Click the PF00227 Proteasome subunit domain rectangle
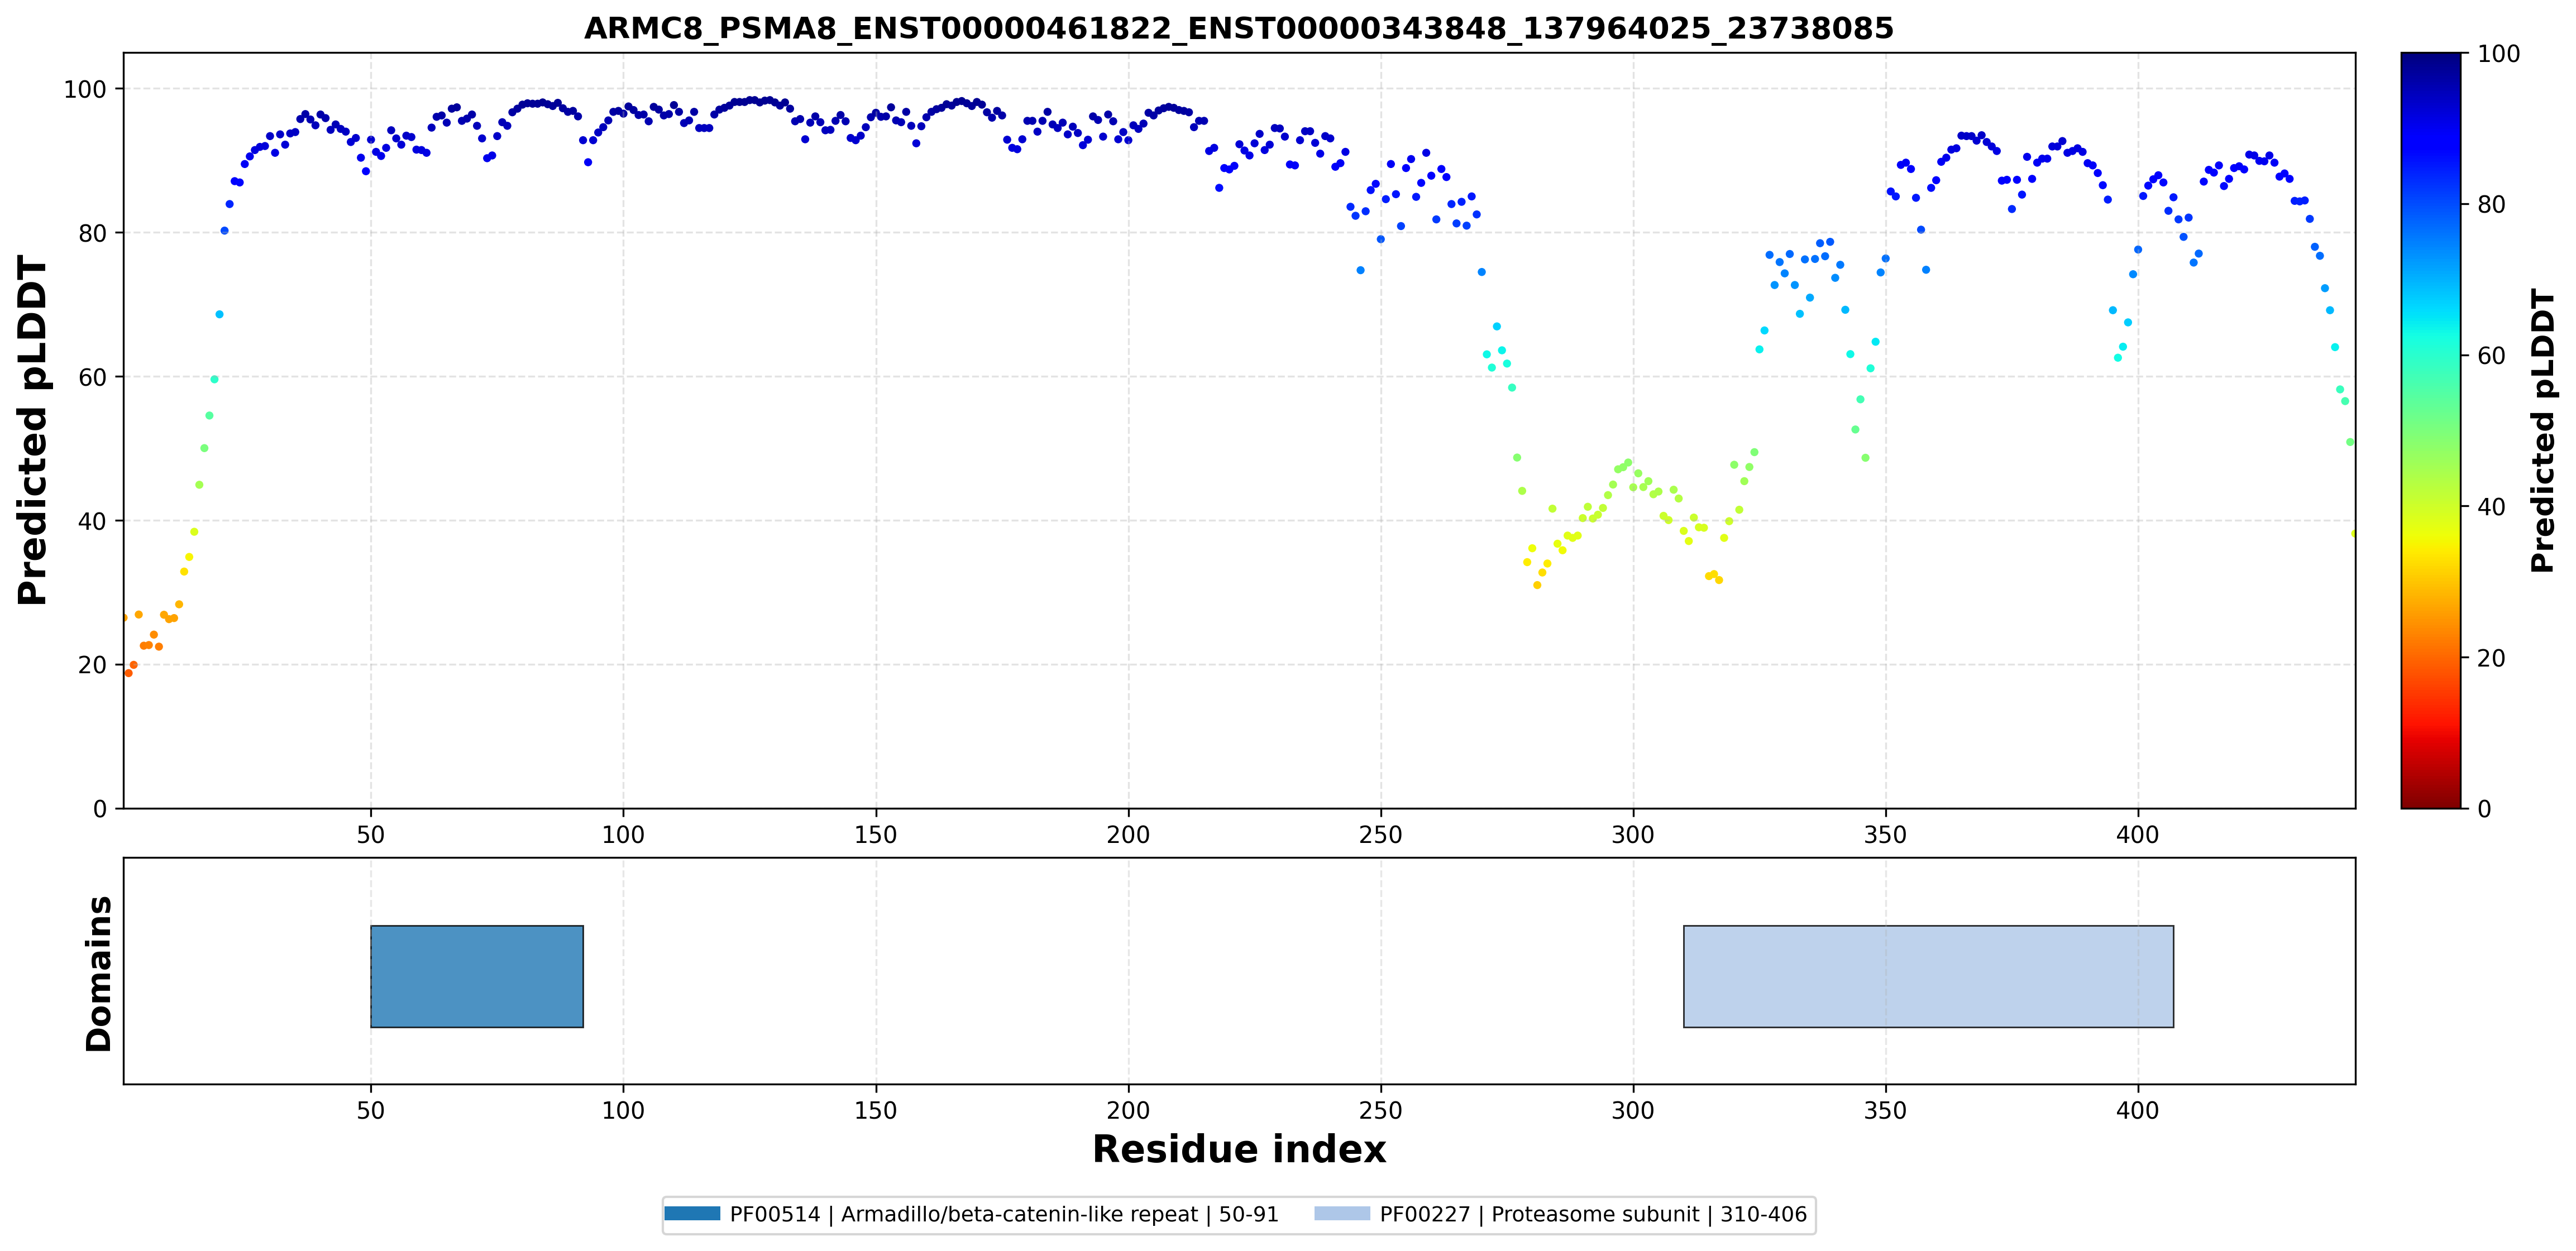The height and width of the screenshot is (1251, 2576). (x=1928, y=976)
